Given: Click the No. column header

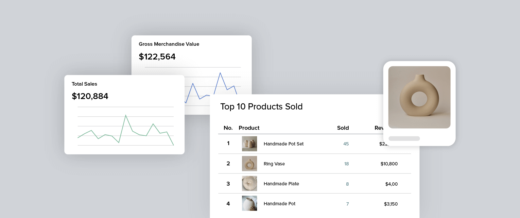Looking at the screenshot, I should [x=228, y=128].
